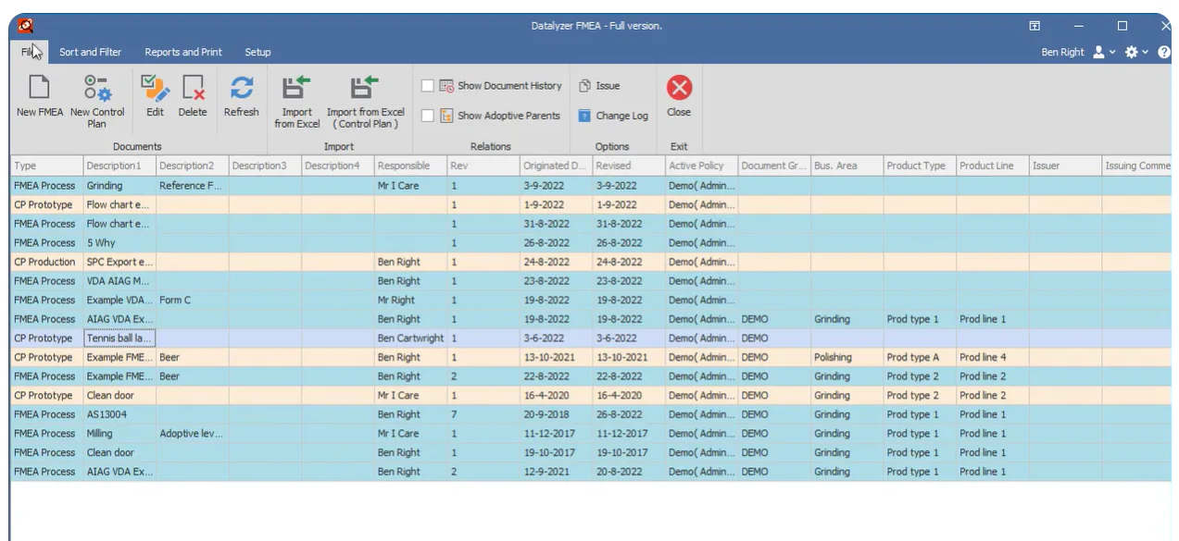The height and width of the screenshot is (541, 1179).
Task: Open the settings gear dropdown
Action: tap(1136, 53)
